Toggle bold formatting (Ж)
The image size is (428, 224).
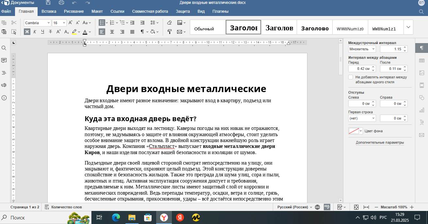27,32
